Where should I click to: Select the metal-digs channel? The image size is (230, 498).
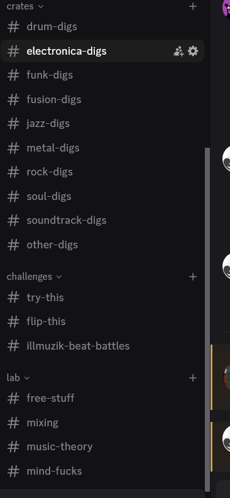point(102,148)
